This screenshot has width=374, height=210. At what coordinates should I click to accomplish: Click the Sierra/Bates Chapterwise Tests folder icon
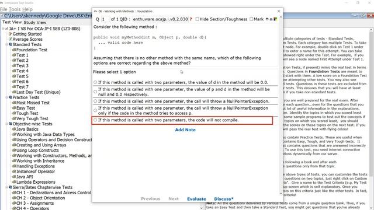point(11,187)
